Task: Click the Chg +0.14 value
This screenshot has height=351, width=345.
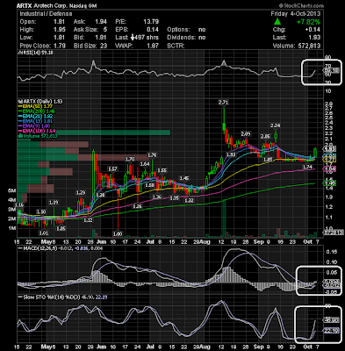Action: coord(313,30)
